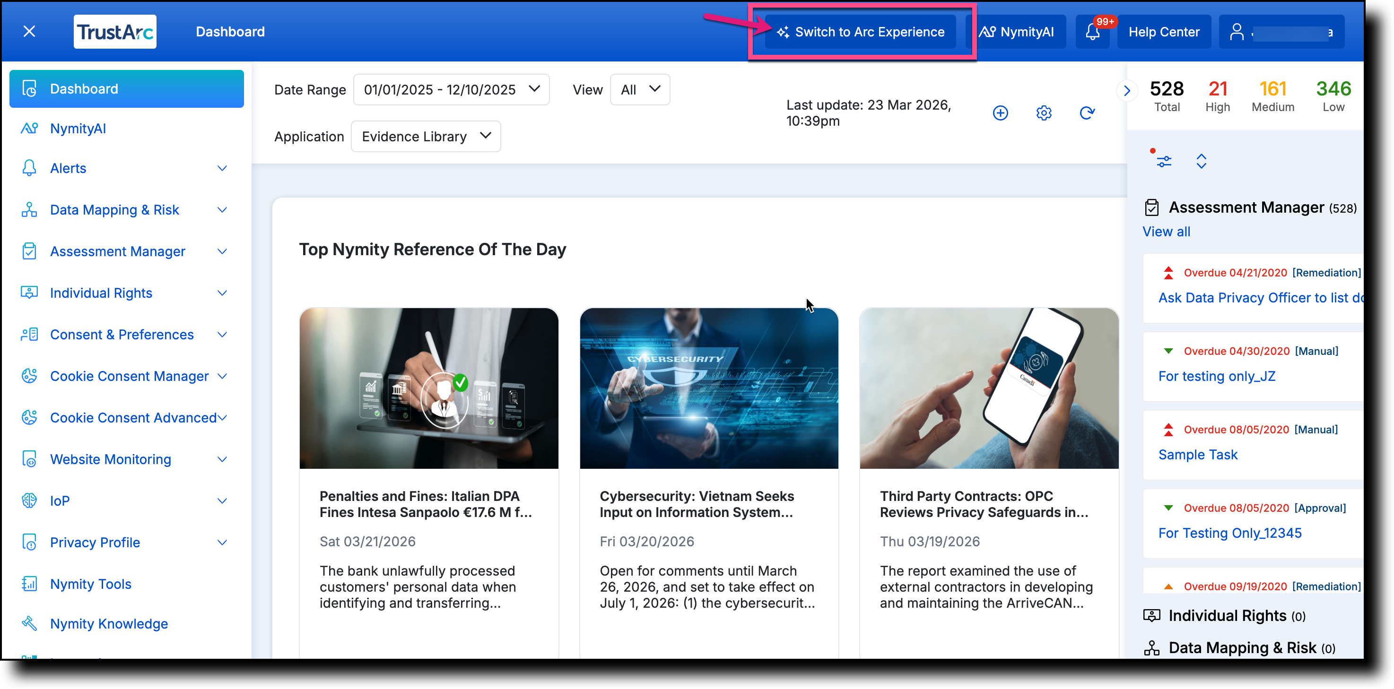Viewport: 1394px width, 689px height.
Task: Open the For testing only_JZ task
Action: (1217, 376)
